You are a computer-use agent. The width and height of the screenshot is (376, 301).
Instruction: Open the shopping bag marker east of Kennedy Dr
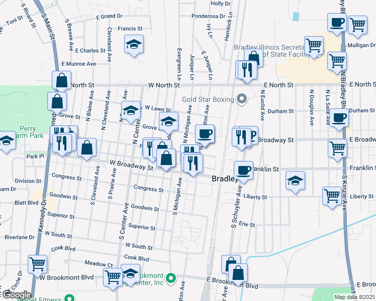[x=87, y=148]
